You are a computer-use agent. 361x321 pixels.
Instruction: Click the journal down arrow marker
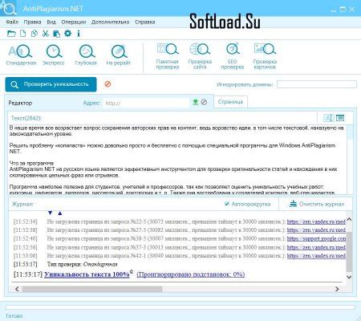coord(50,213)
